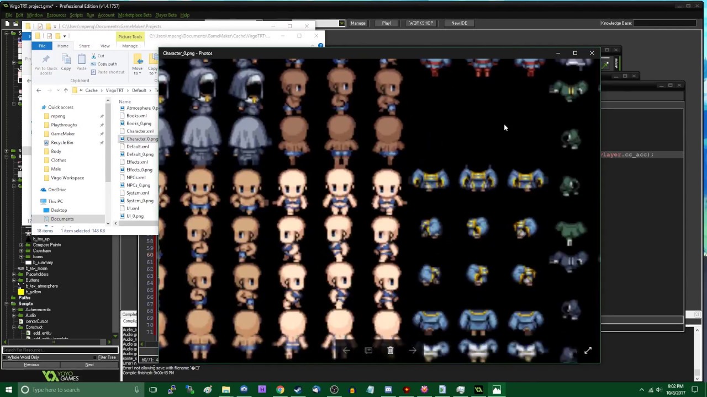Go up one folder in File Explorer
This screenshot has height=397, width=707.
click(x=65, y=90)
